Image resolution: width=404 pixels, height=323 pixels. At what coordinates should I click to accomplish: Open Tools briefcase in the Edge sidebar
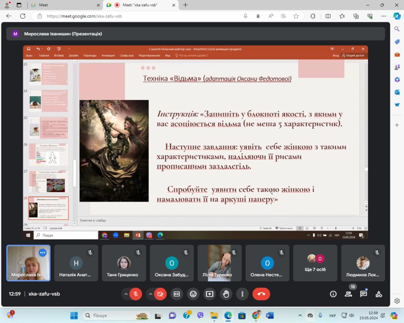tap(397, 54)
